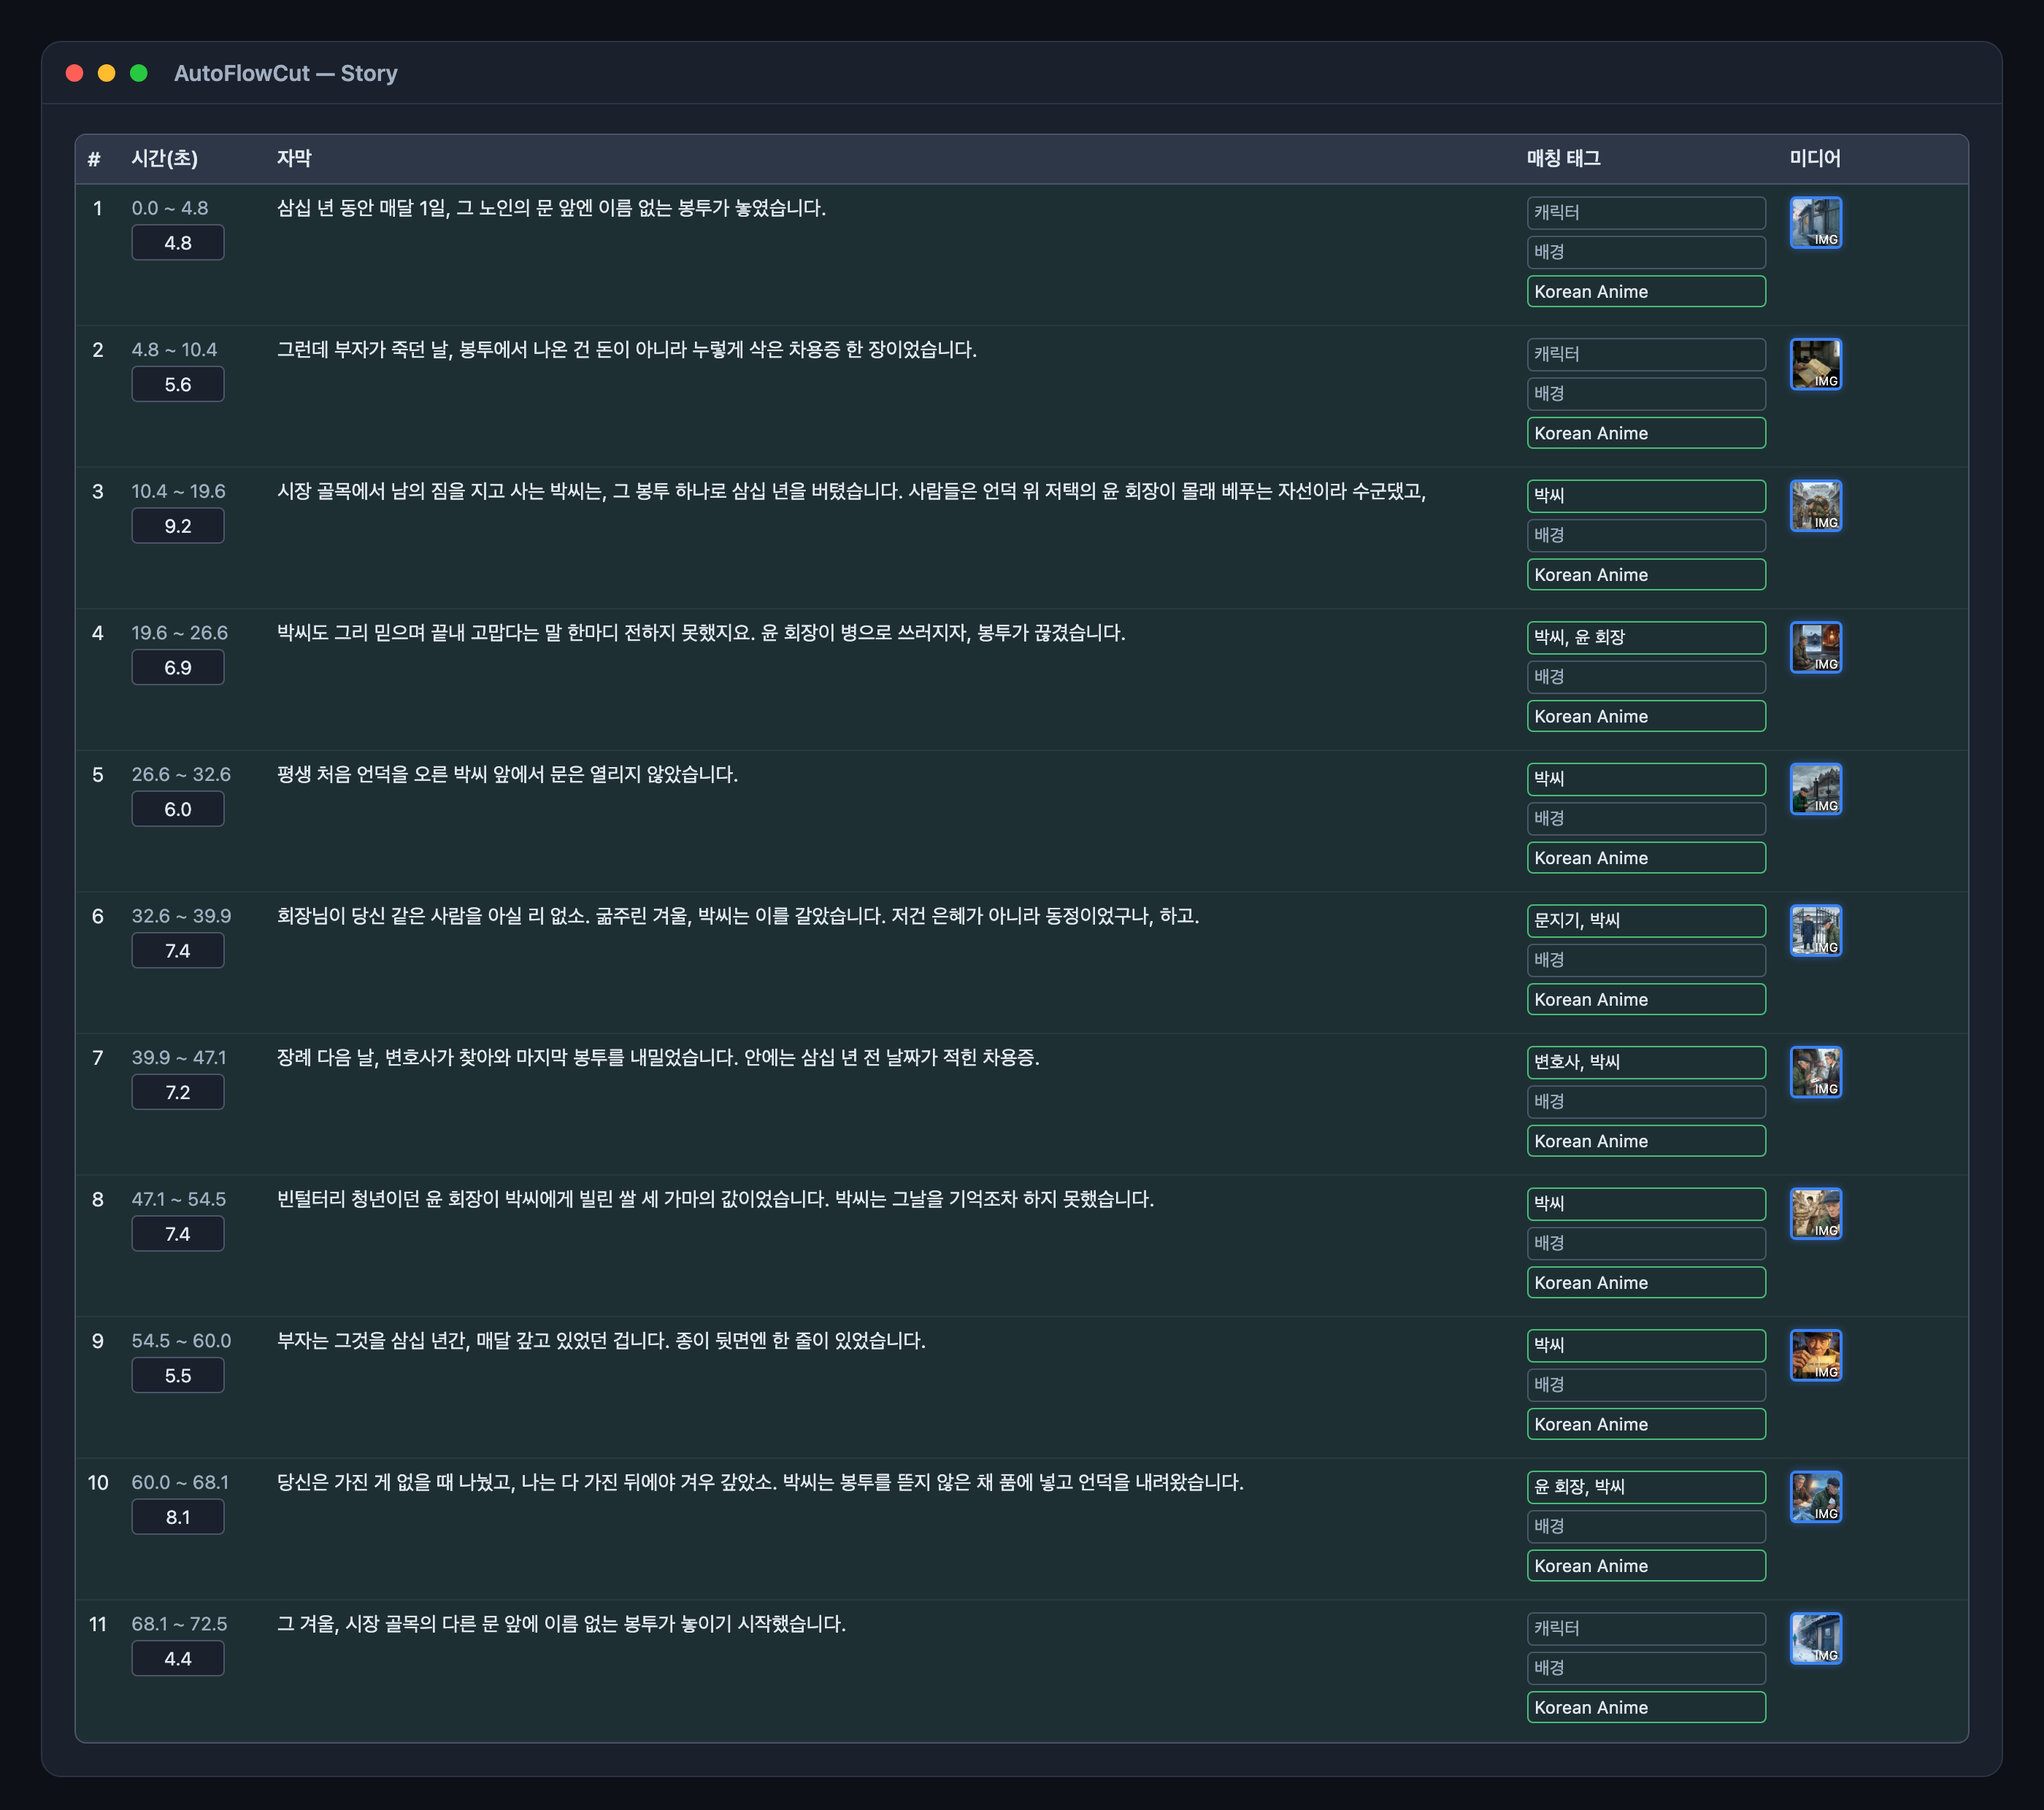Screen dimensions: 2044x1810
Task: Click the 4.8 duration box in row 1
Action: [178, 243]
